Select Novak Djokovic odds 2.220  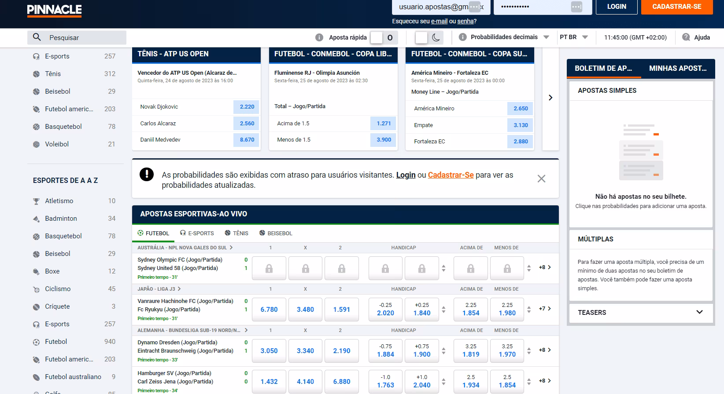(247, 107)
